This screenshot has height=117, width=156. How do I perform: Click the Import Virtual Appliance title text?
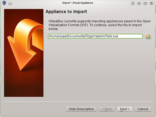tap(78, 3)
